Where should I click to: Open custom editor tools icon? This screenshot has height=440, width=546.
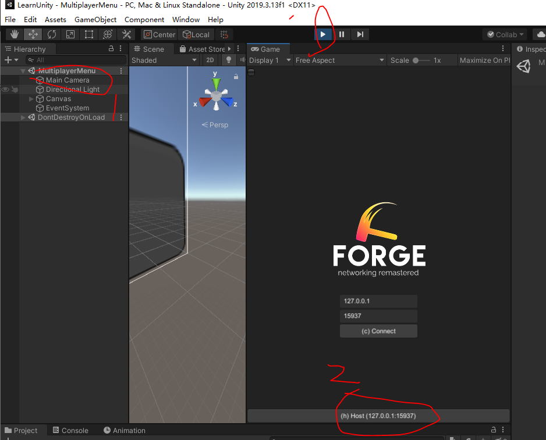126,34
